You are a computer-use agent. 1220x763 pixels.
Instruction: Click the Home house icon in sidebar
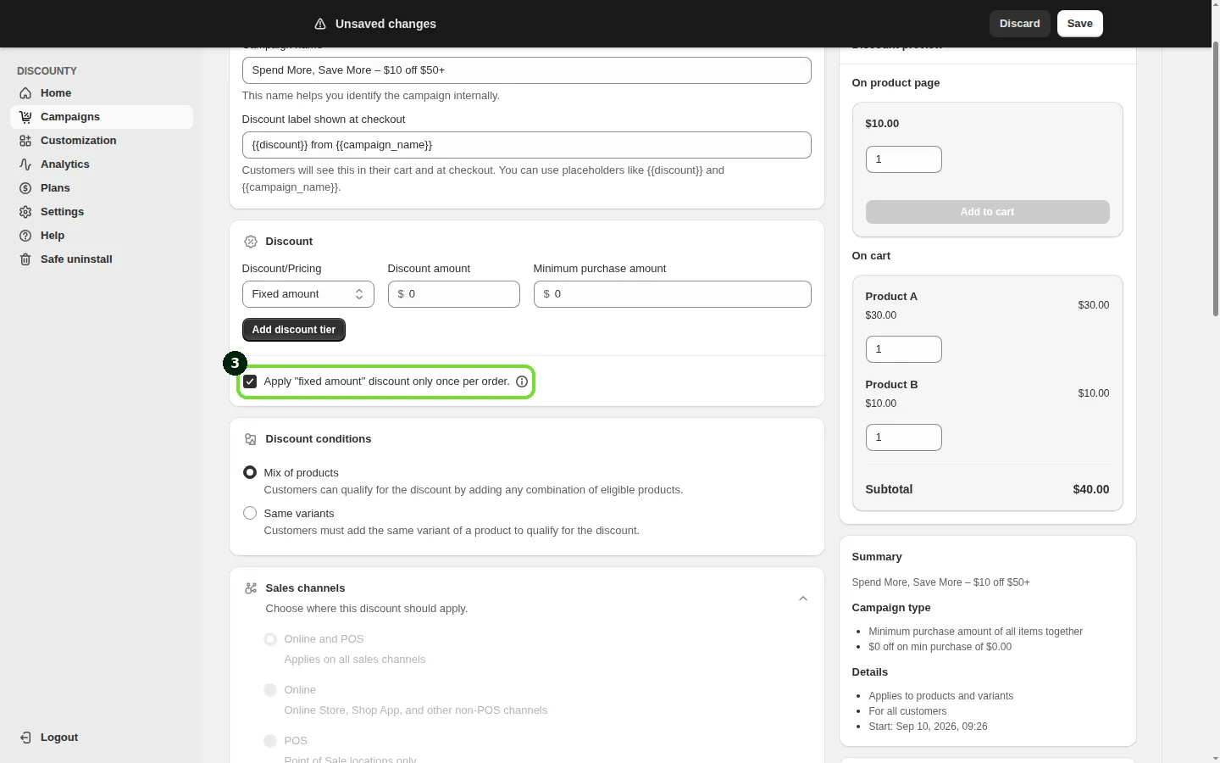tap(25, 93)
